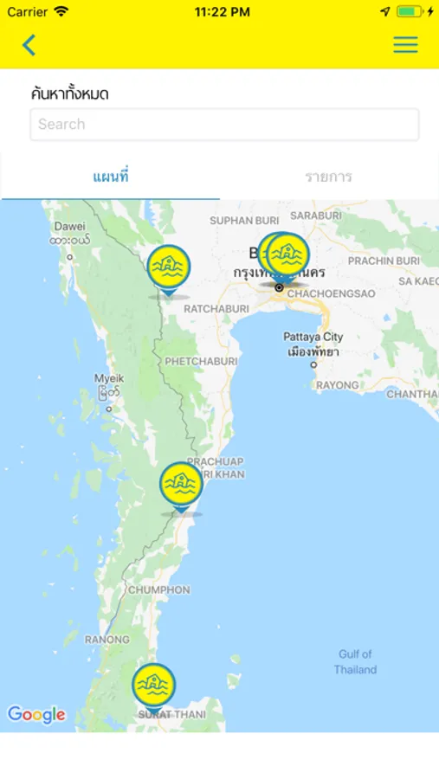Tap the location arrow status icon
The image size is (439, 779).
click(385, 11)
